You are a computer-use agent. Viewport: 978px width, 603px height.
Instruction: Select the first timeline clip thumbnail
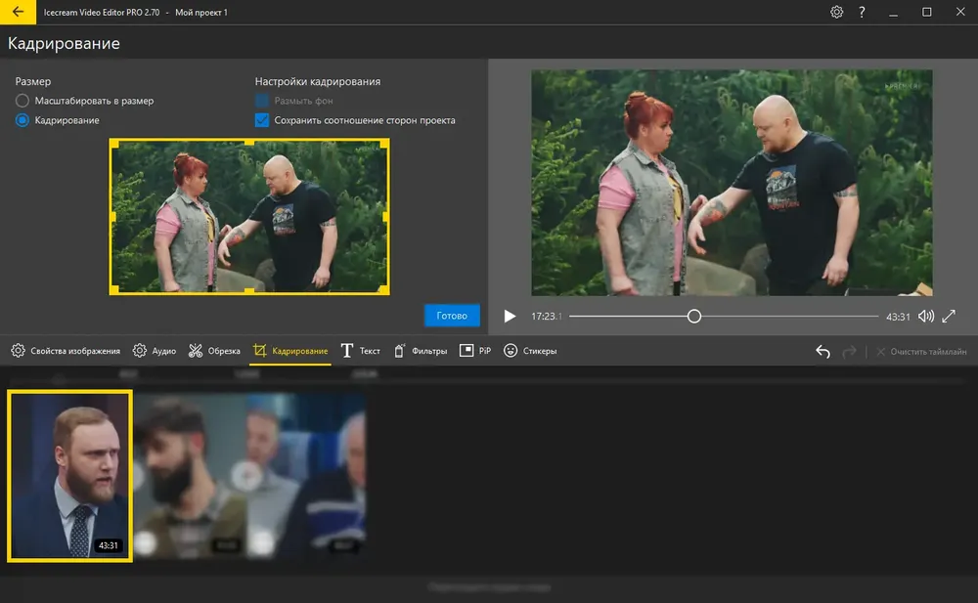(x=69, y=476)
